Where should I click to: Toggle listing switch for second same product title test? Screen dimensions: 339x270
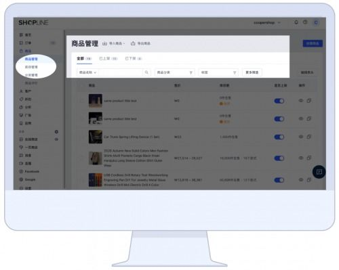(279, 119)
